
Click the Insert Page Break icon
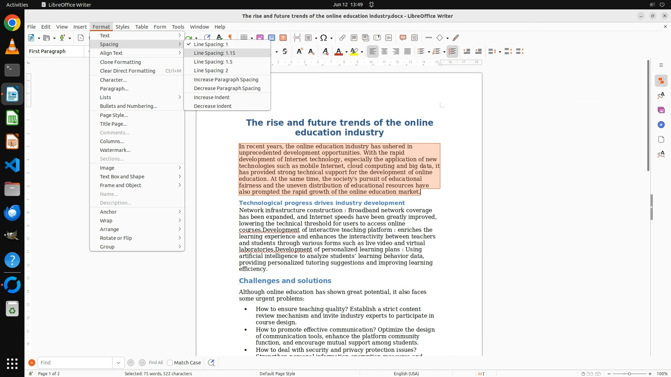pos(297,38)
